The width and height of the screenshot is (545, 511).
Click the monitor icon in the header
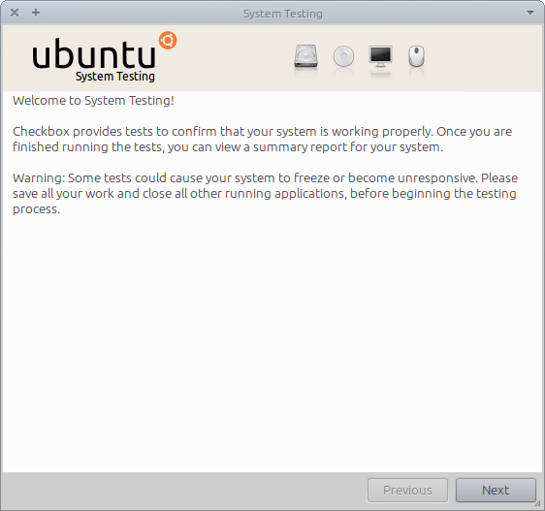coord(380,56)
